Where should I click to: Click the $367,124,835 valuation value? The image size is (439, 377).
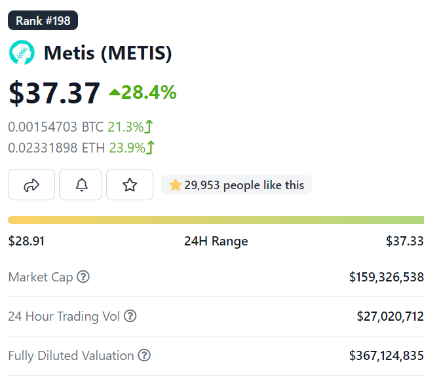coord(387,355)
